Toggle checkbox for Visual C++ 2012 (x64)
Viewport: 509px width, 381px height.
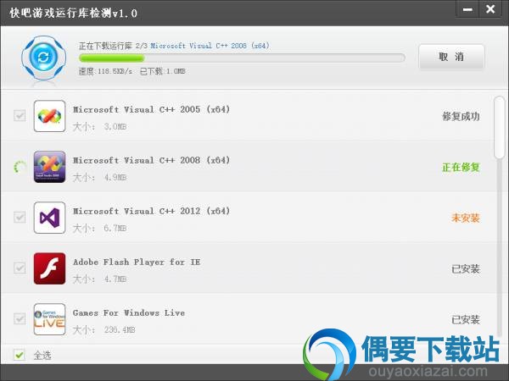20,217
